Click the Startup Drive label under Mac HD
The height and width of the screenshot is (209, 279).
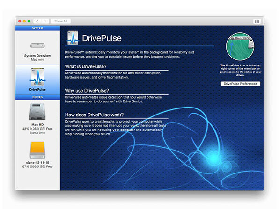pos(37,133)
